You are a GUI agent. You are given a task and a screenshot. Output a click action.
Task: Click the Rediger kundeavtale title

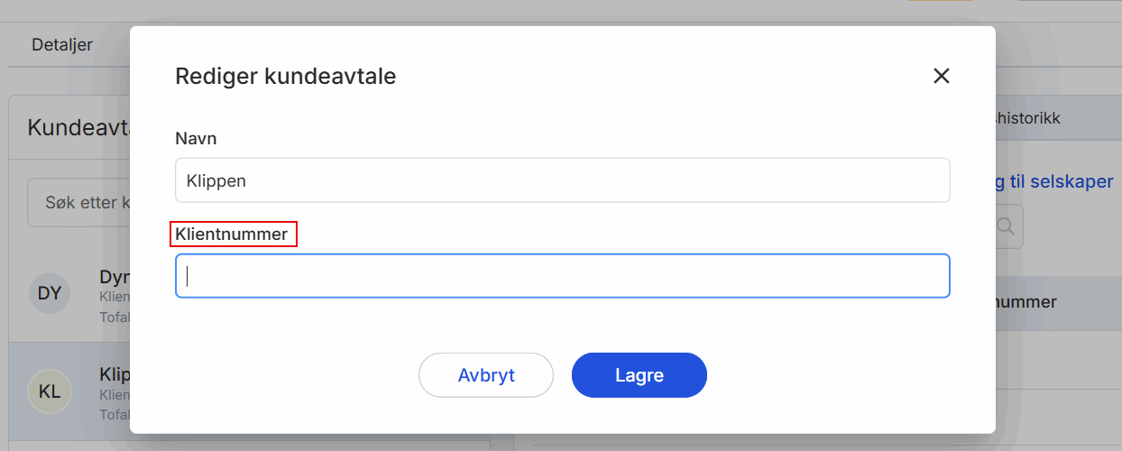(285, 76)
